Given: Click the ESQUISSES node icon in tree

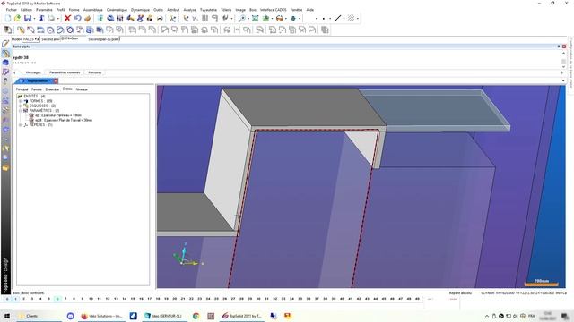Looking at the screenshot, I should [26, 106].
